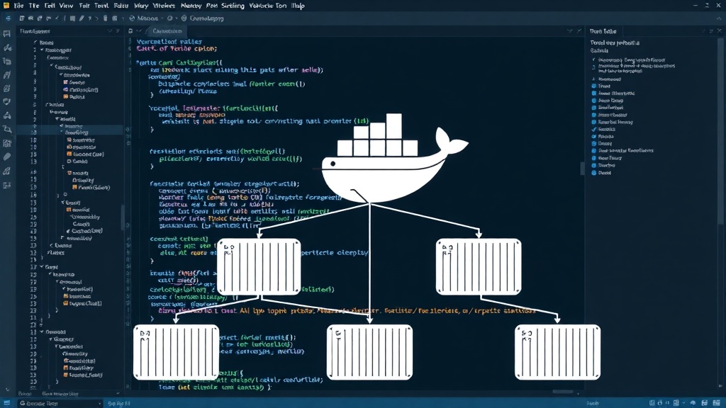Open the run configuration dropdown in the toolbar
This screenshot has width=726, height=408.
coord(147,18)
